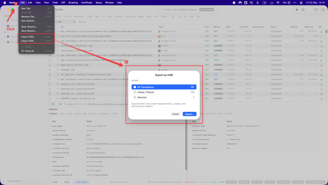This screenshot has width=328, height=185.
Task: Toggle the Network Conditions pill in the status bar
Action: click(x=316, y=182)
